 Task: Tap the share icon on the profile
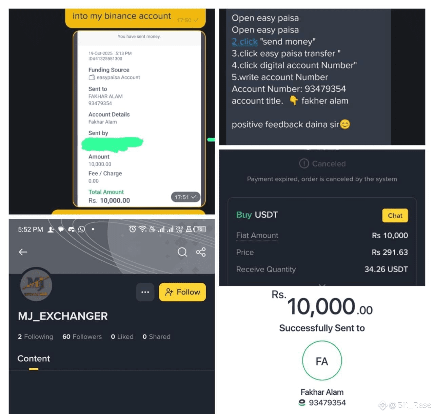(x=201, y=252)
